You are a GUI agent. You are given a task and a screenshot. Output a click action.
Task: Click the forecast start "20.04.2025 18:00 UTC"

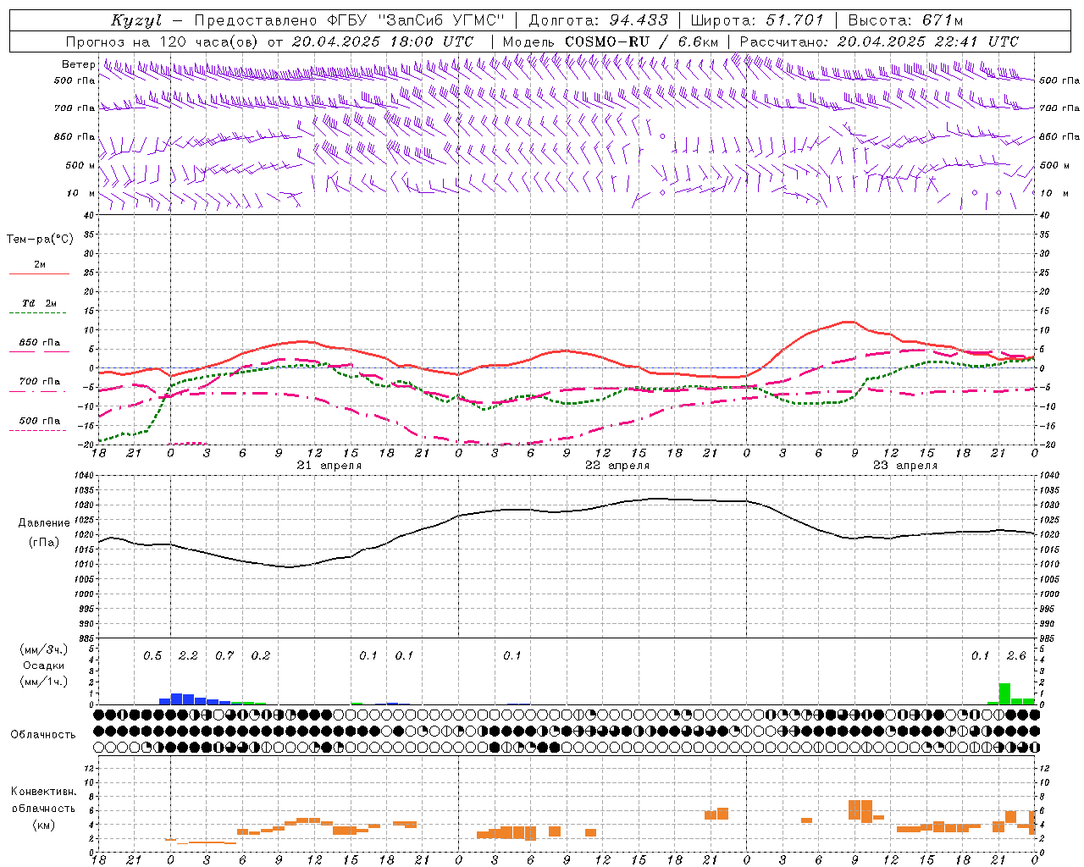tap(383, 41)
